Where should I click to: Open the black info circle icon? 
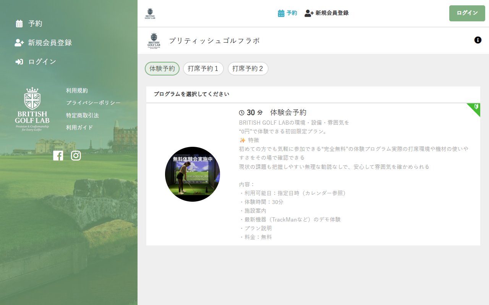tap(478, 40)
